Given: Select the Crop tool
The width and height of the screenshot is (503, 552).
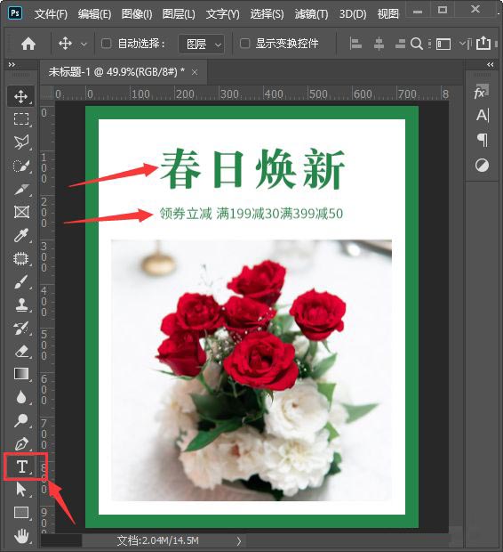Looking at the screenshot, I should pos(21,189).
